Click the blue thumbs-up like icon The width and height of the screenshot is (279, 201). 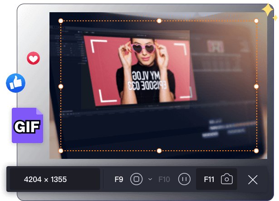coord(16,83)
